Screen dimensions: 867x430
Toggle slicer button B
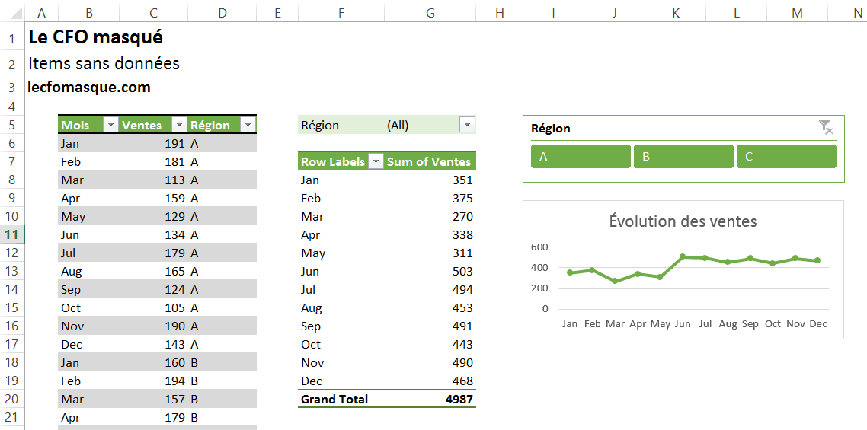tap(683, 157)
